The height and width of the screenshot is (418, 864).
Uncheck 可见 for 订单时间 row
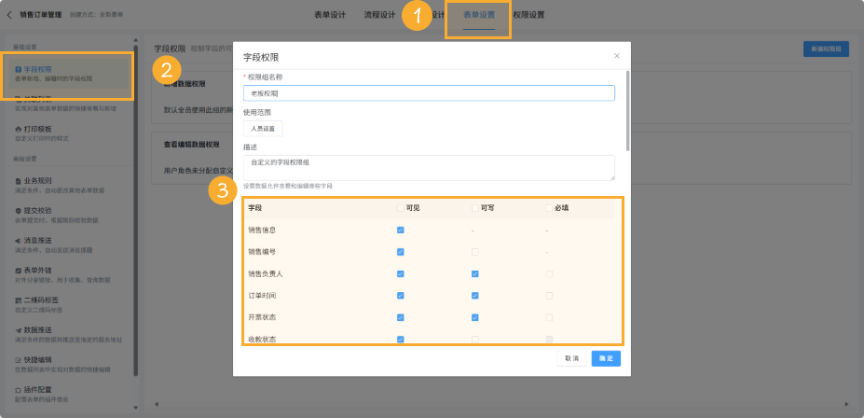401,296
